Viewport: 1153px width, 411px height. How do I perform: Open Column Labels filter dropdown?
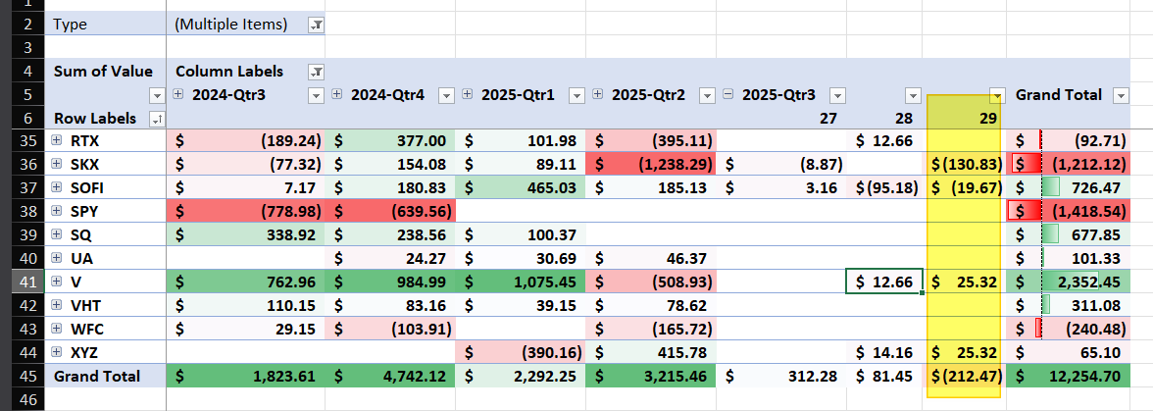[x=317, y=72]
